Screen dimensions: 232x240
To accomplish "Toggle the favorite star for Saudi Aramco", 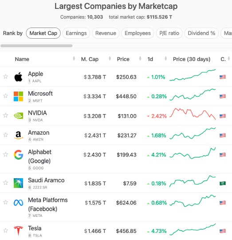I will (x=6, y=183).
